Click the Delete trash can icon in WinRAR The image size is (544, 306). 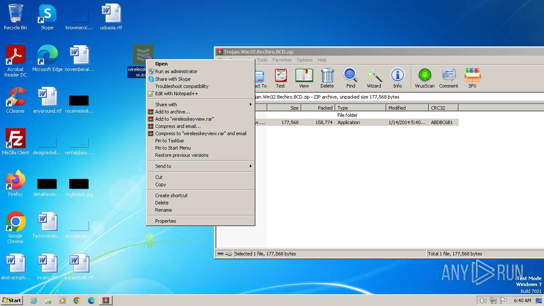pos(327,78)
